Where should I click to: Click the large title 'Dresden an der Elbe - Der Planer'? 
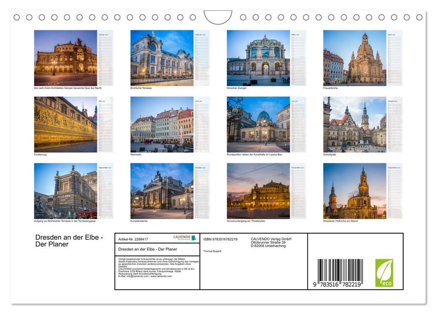point(69,241)
